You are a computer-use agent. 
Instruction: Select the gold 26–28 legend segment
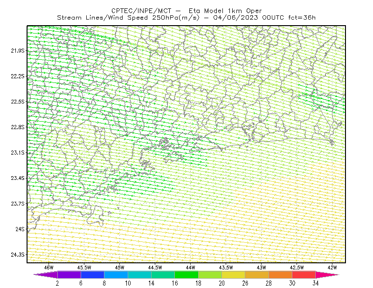(x=257, y=274)
